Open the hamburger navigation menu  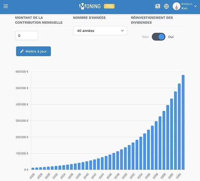click(x=6, y=6)
